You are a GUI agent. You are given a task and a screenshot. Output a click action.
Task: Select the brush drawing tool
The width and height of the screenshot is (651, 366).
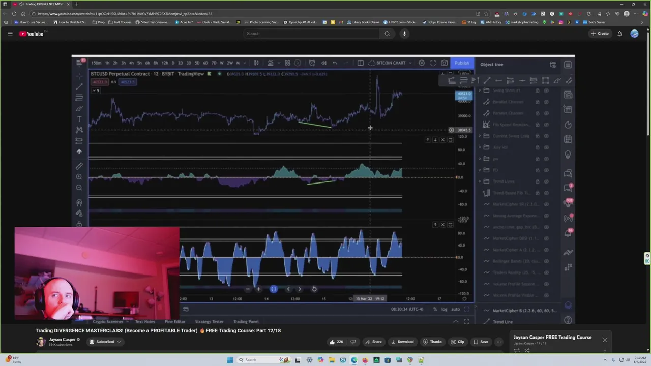click(79, 108)
